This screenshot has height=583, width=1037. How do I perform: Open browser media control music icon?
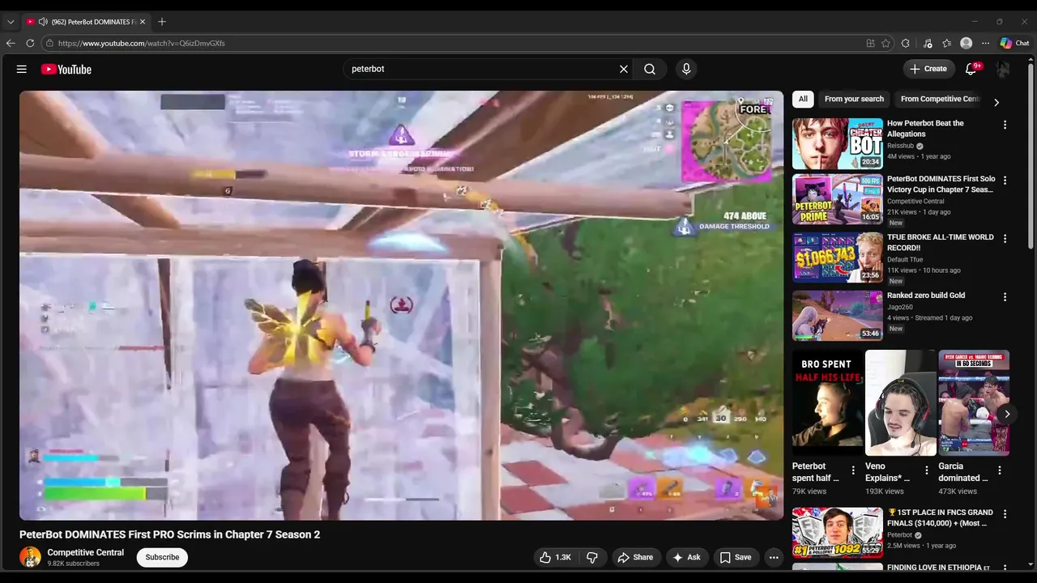click(x=928, y=43)
